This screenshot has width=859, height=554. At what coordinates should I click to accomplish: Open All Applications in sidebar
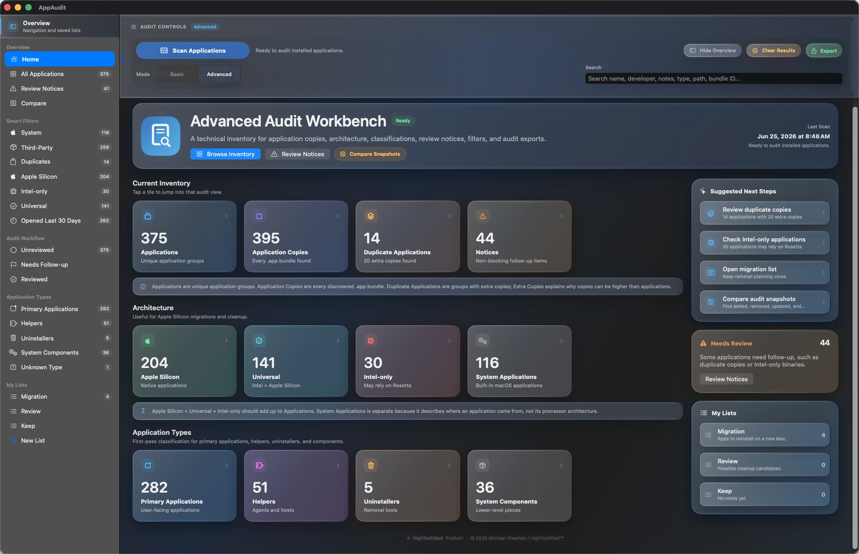click(x=60, y=74)
